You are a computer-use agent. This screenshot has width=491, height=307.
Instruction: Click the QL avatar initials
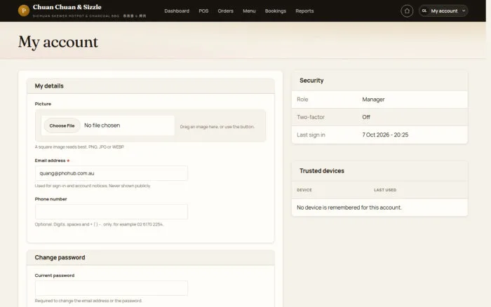(424, 11)
